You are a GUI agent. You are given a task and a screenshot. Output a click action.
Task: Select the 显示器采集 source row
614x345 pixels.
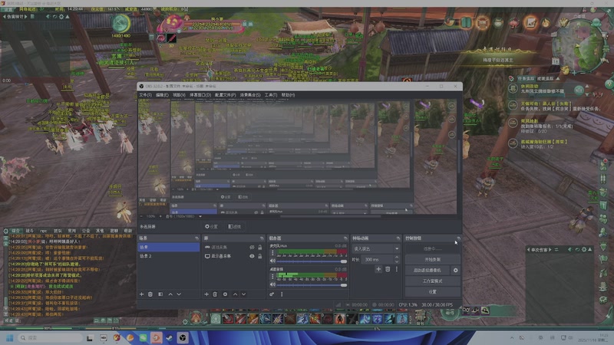click(x=233, y=256)
